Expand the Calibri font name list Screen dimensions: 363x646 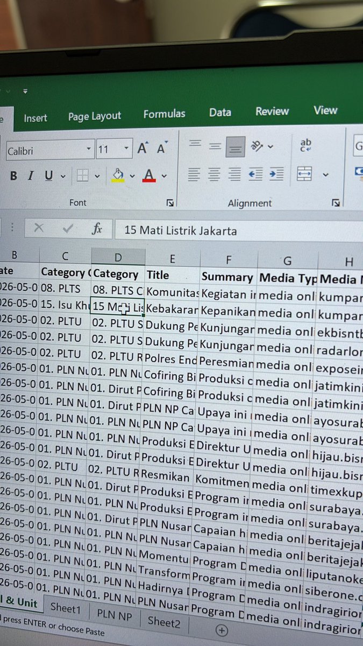pyautogui.click(x=89, y=149)
